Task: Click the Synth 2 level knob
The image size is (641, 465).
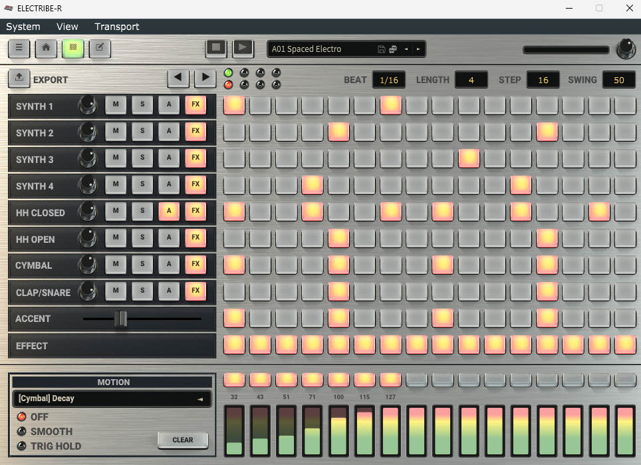Action: 88,132
